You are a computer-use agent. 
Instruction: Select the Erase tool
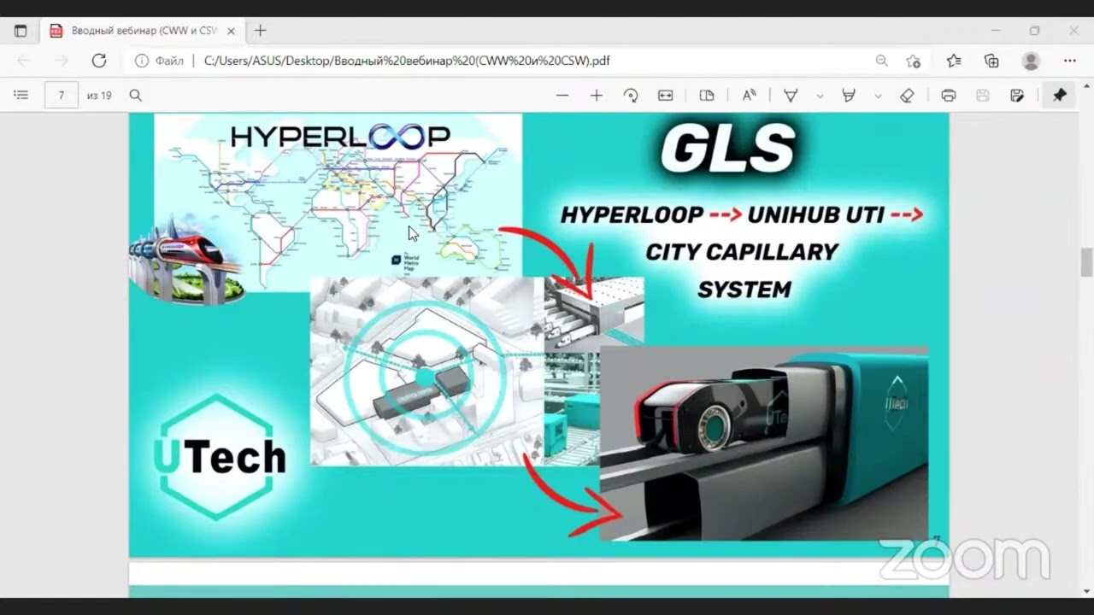coord(908,96)
